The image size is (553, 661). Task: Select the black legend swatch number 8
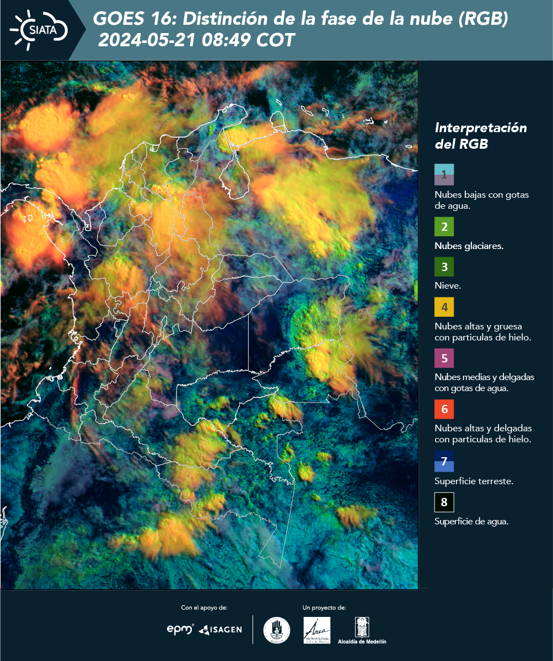[x=444, y=502]
